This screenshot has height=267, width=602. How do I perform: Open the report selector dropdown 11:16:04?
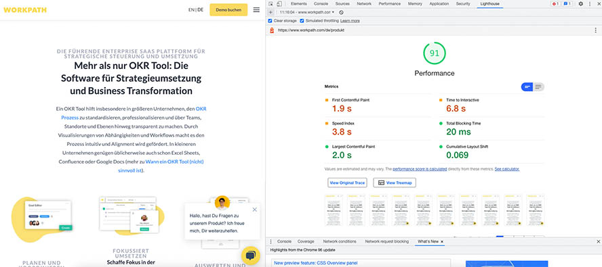tap(307, 12)
